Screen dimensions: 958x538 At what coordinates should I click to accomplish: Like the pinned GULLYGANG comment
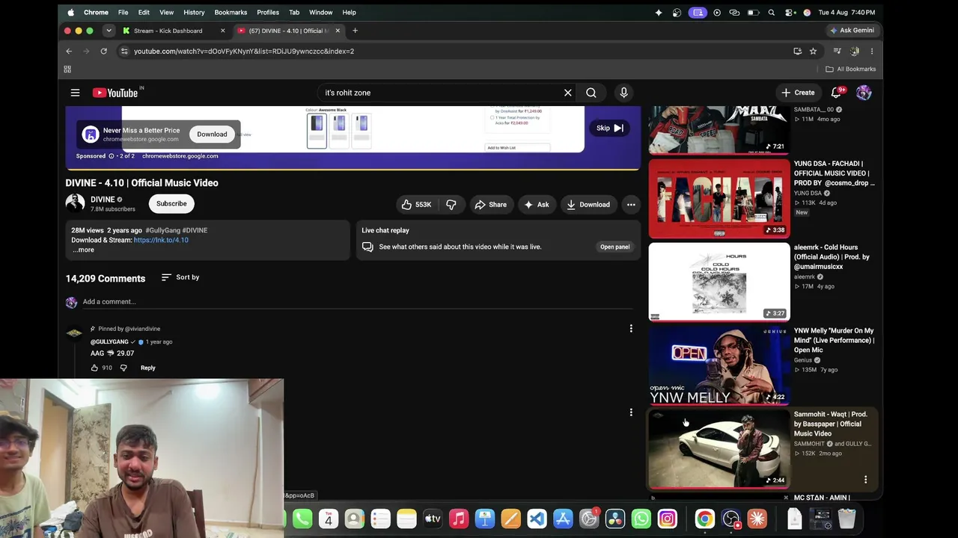point(94,368)
